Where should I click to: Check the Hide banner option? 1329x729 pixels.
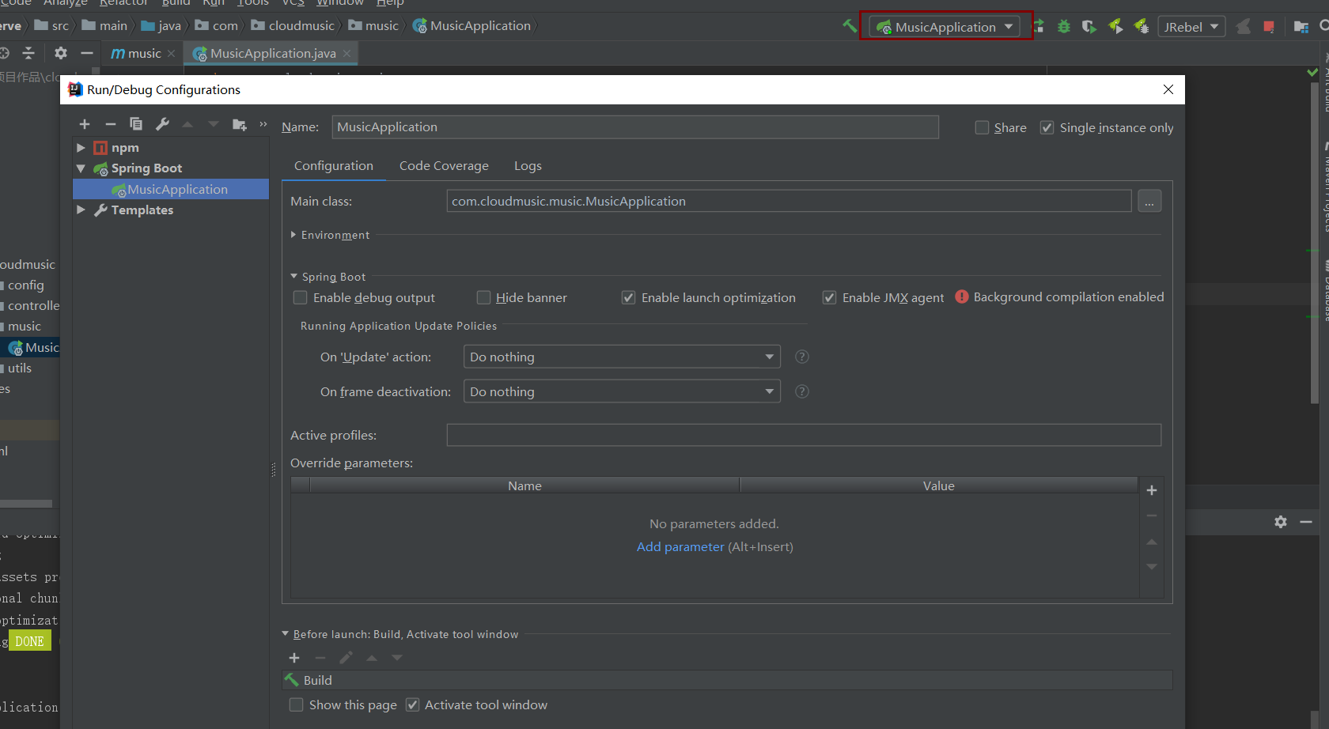coord(483,297)
